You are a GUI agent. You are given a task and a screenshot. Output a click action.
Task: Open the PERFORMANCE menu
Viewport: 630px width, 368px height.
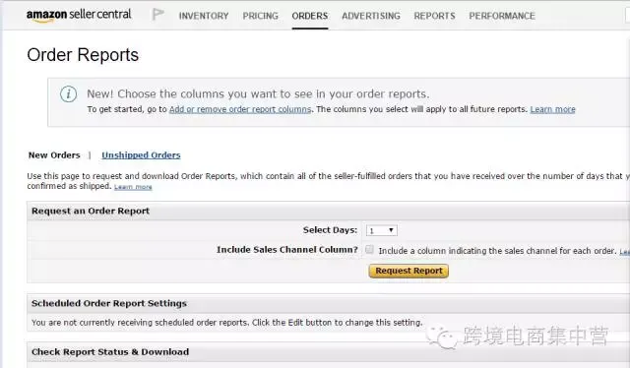click(x=502, y=16)
